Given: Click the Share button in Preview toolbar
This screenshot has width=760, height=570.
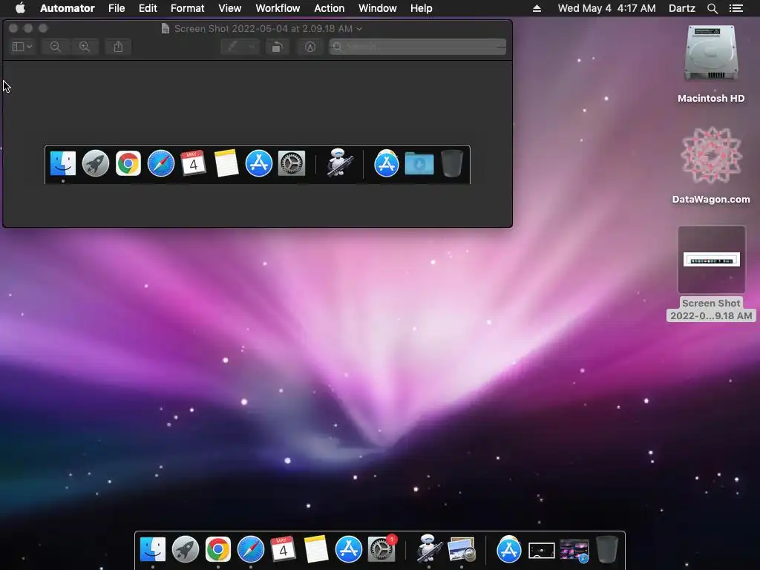Looking at the screenshot, I should pos(118,47).
